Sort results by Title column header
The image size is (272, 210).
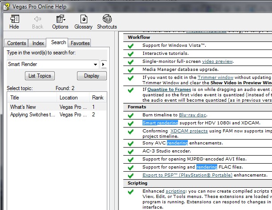32,98
